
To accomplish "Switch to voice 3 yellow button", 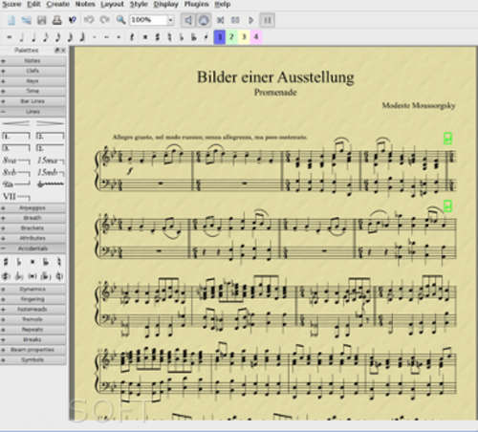I will click(x=244, y=37).
